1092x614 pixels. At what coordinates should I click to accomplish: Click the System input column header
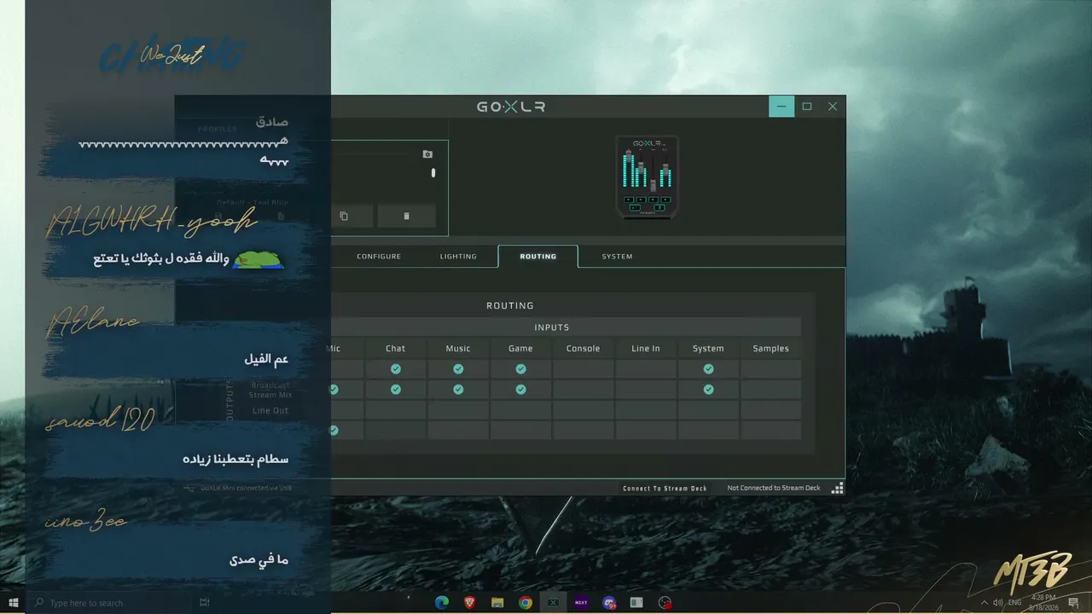tap(708, 349)
